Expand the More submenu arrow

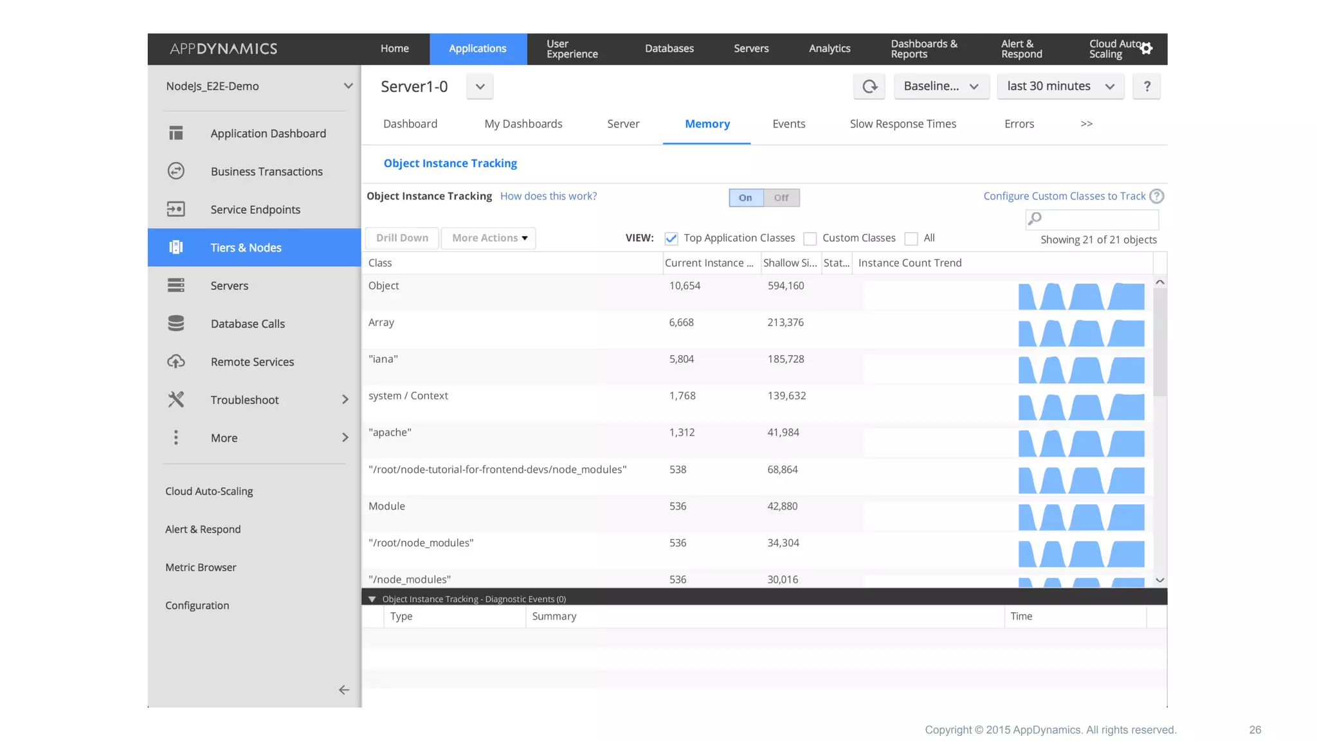(345, 437)
